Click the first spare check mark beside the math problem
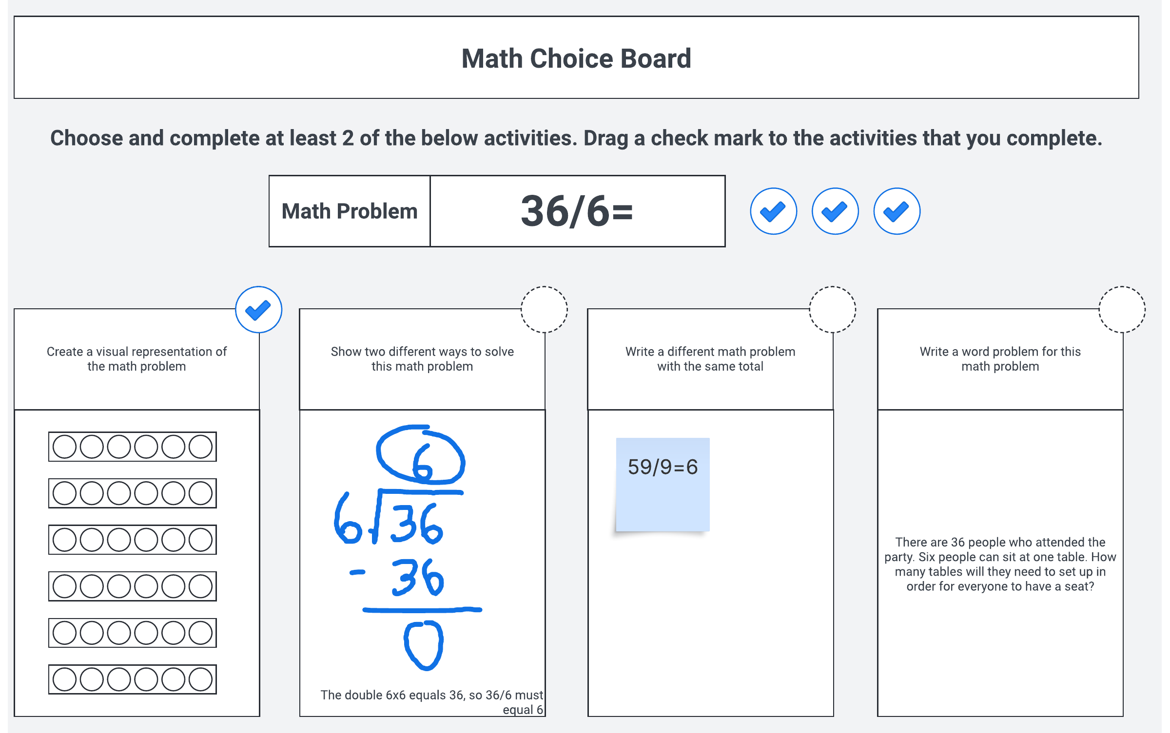 point(773,211)
